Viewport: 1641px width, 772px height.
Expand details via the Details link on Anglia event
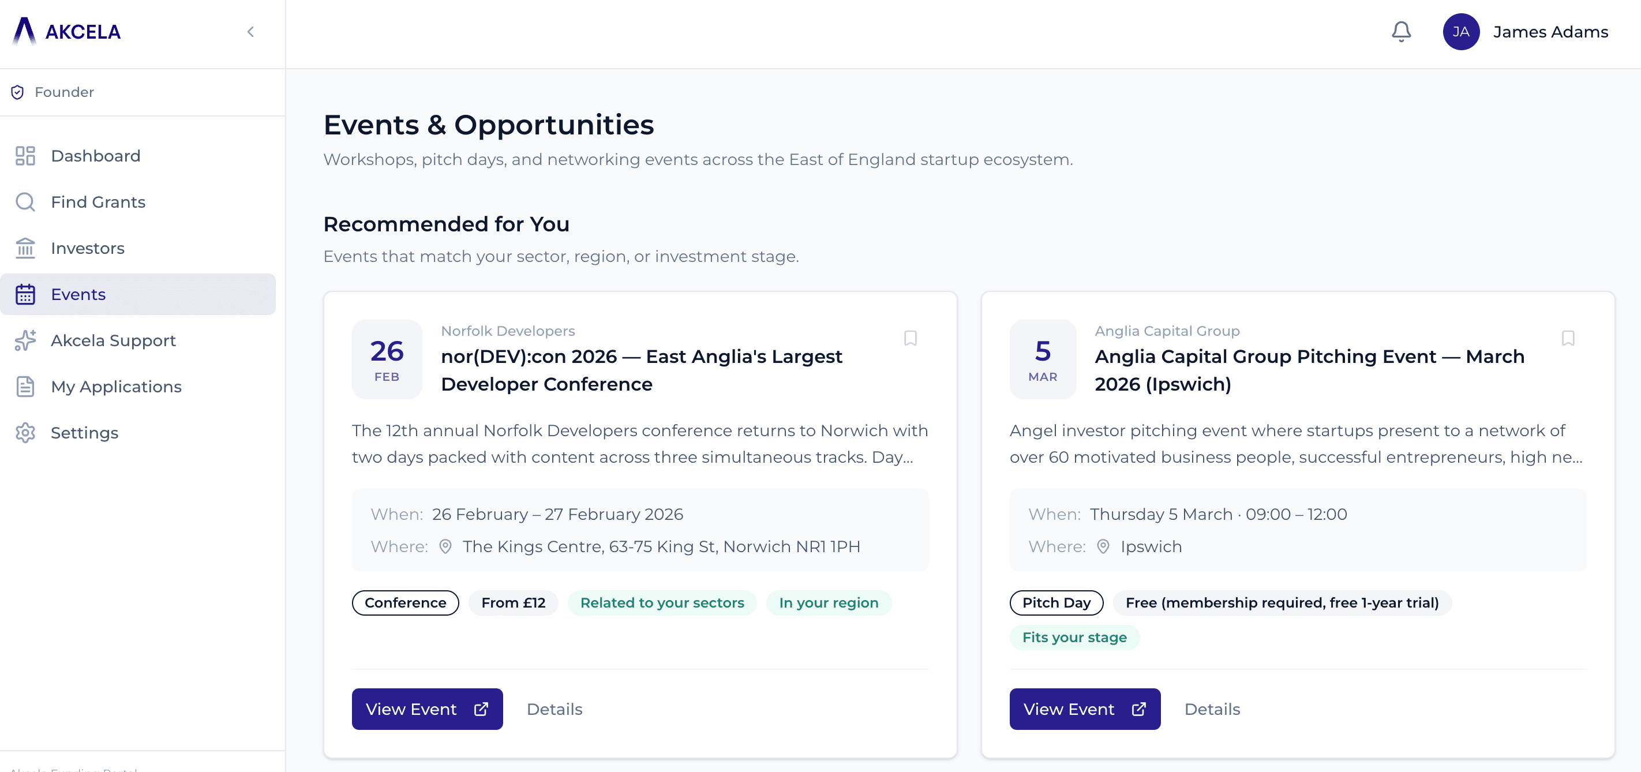1212,709
